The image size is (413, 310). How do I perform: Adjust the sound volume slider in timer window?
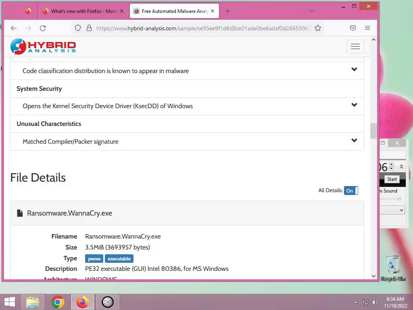tap(400, 199)
